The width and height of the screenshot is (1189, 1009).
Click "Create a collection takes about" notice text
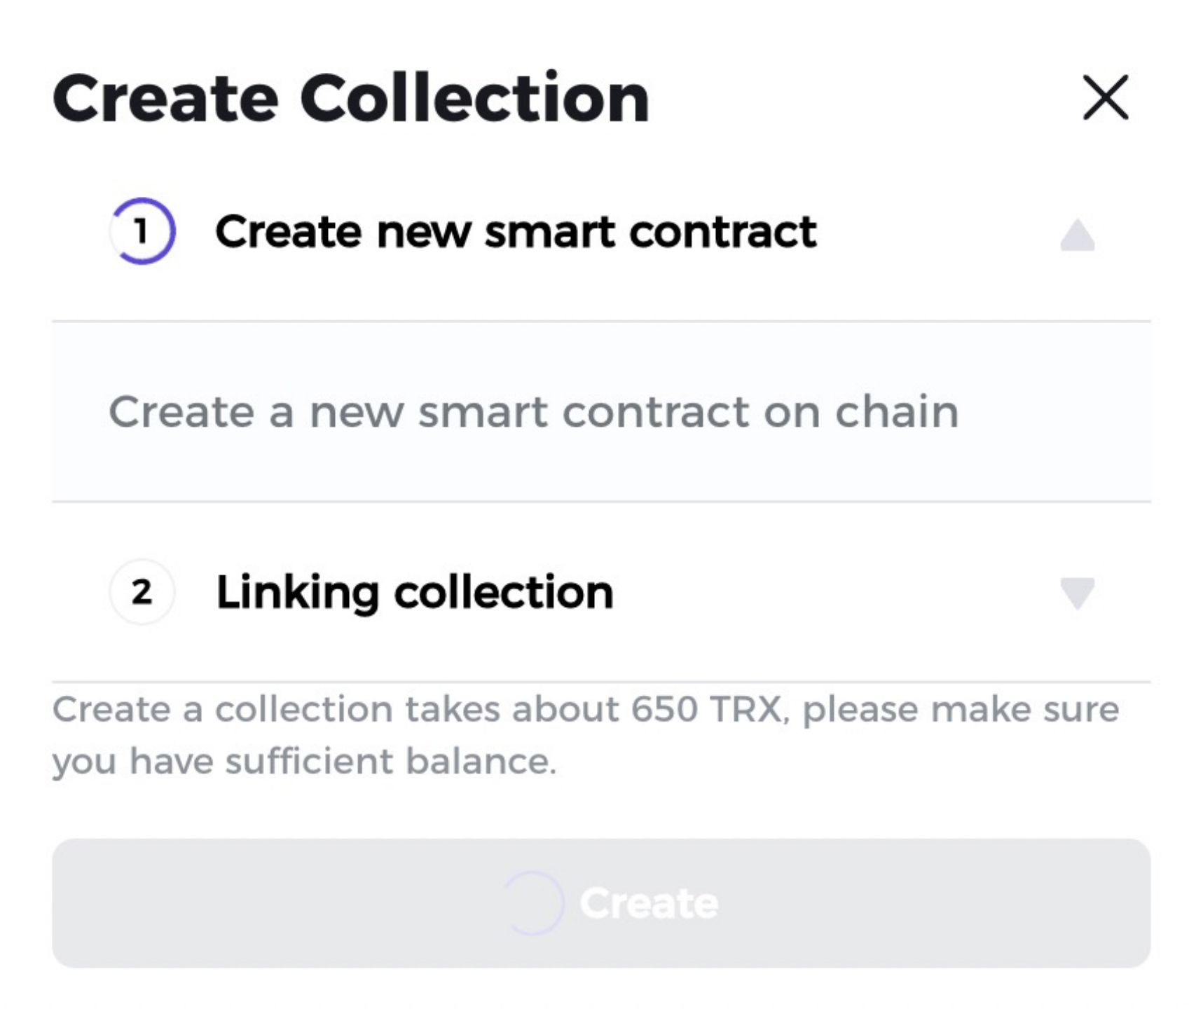coord(336,709)
